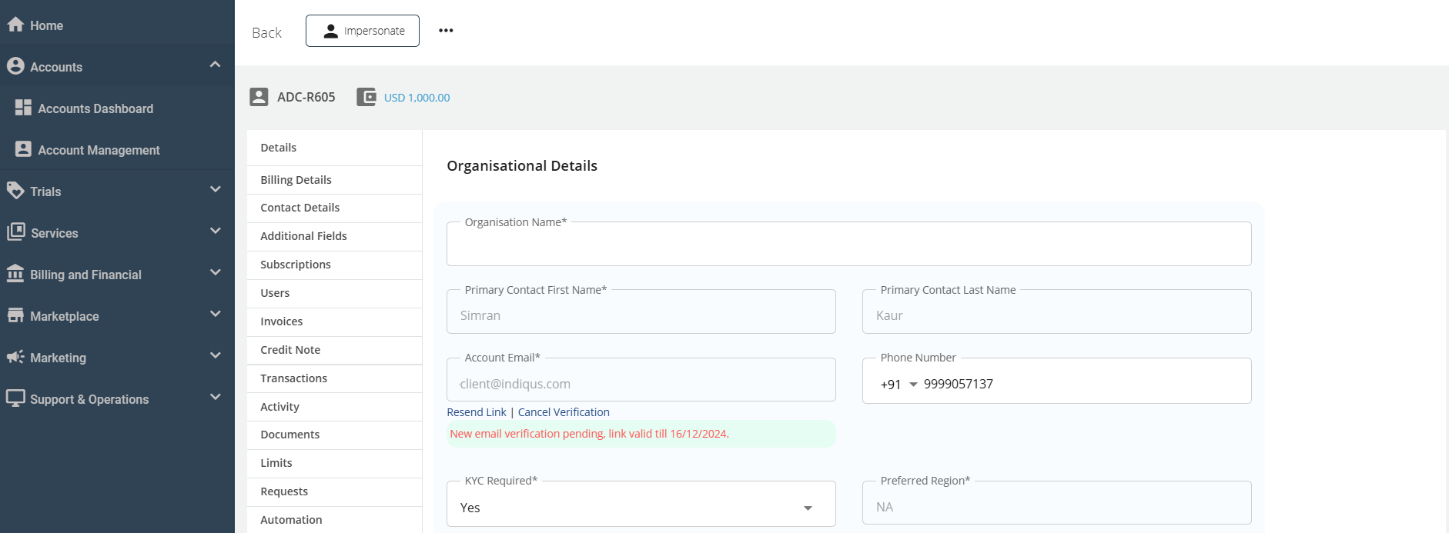Click the Organisation Name input field
The height and width of the screenshot is (533, 1449).
point(849,244)
